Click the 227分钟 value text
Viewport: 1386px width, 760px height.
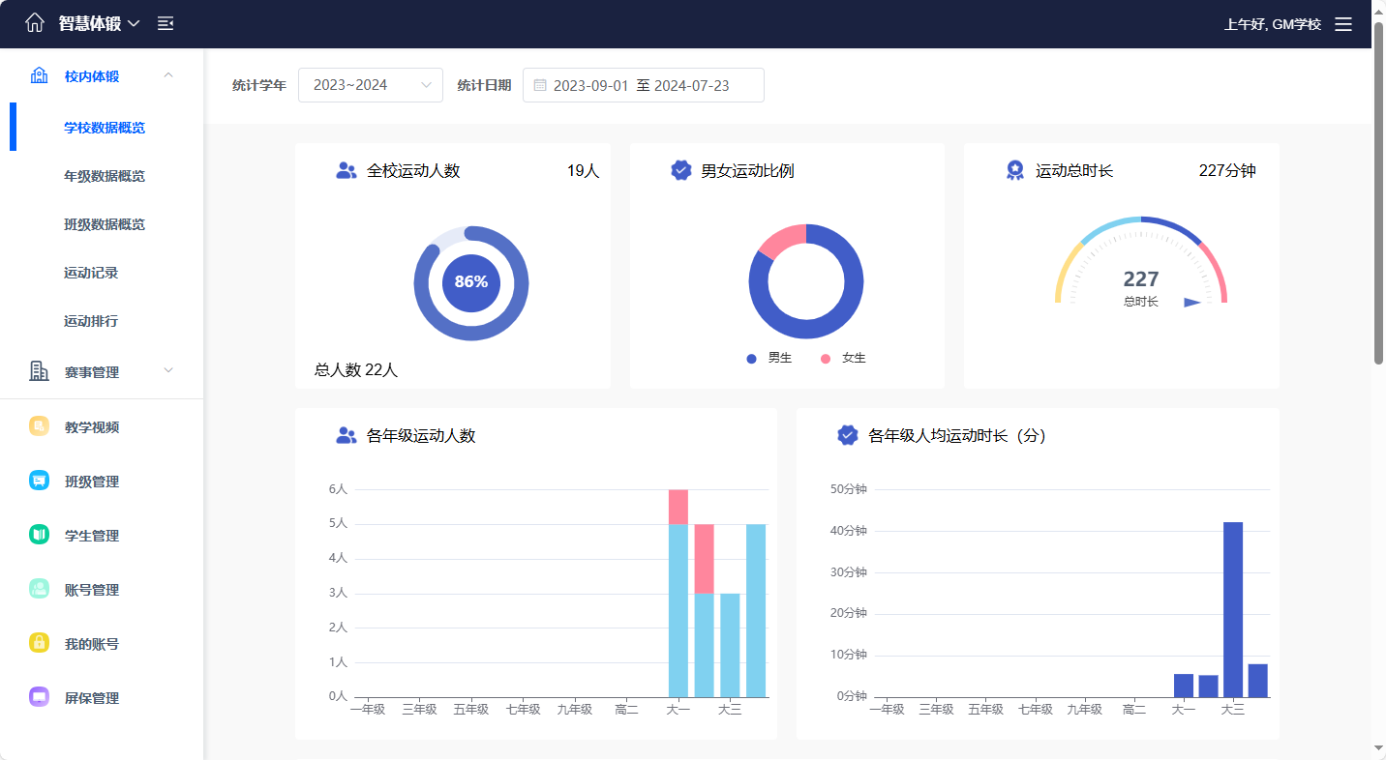[1227, 171]
